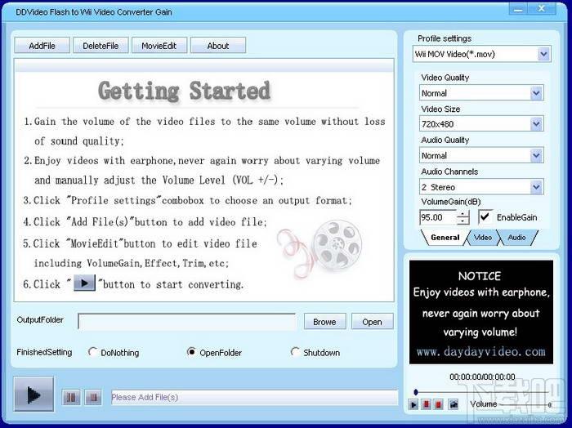The image size is (572, 428).
Task: Open the MovieEdit editor
Action: pos(159,46)
